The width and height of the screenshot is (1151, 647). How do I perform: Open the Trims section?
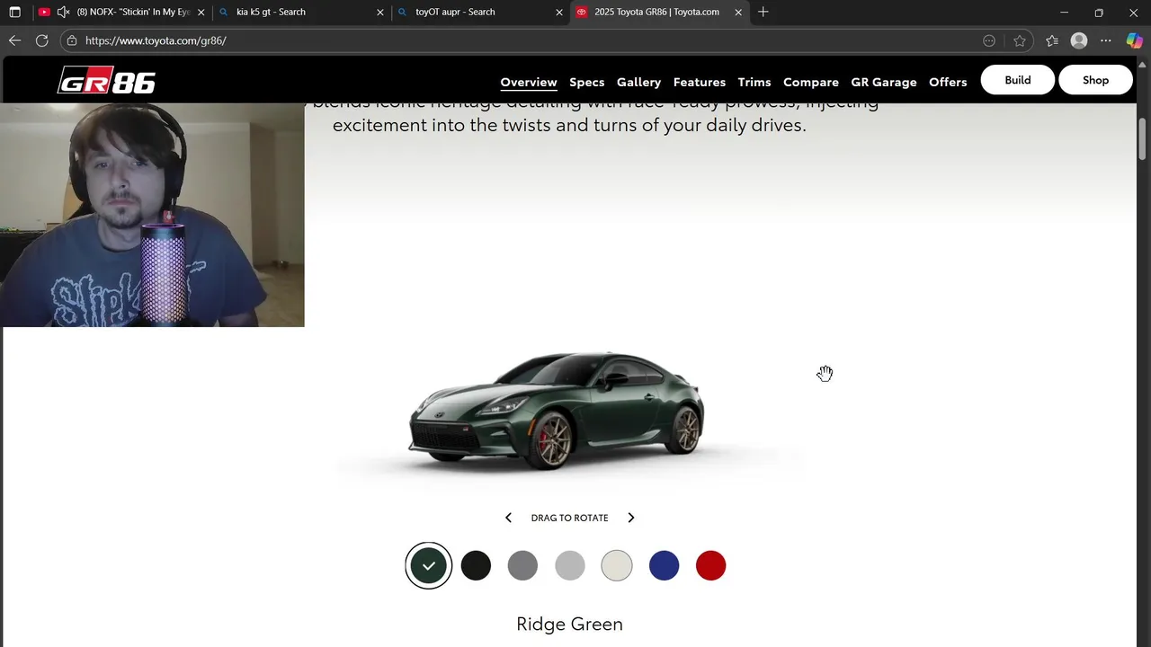[754, 82]
